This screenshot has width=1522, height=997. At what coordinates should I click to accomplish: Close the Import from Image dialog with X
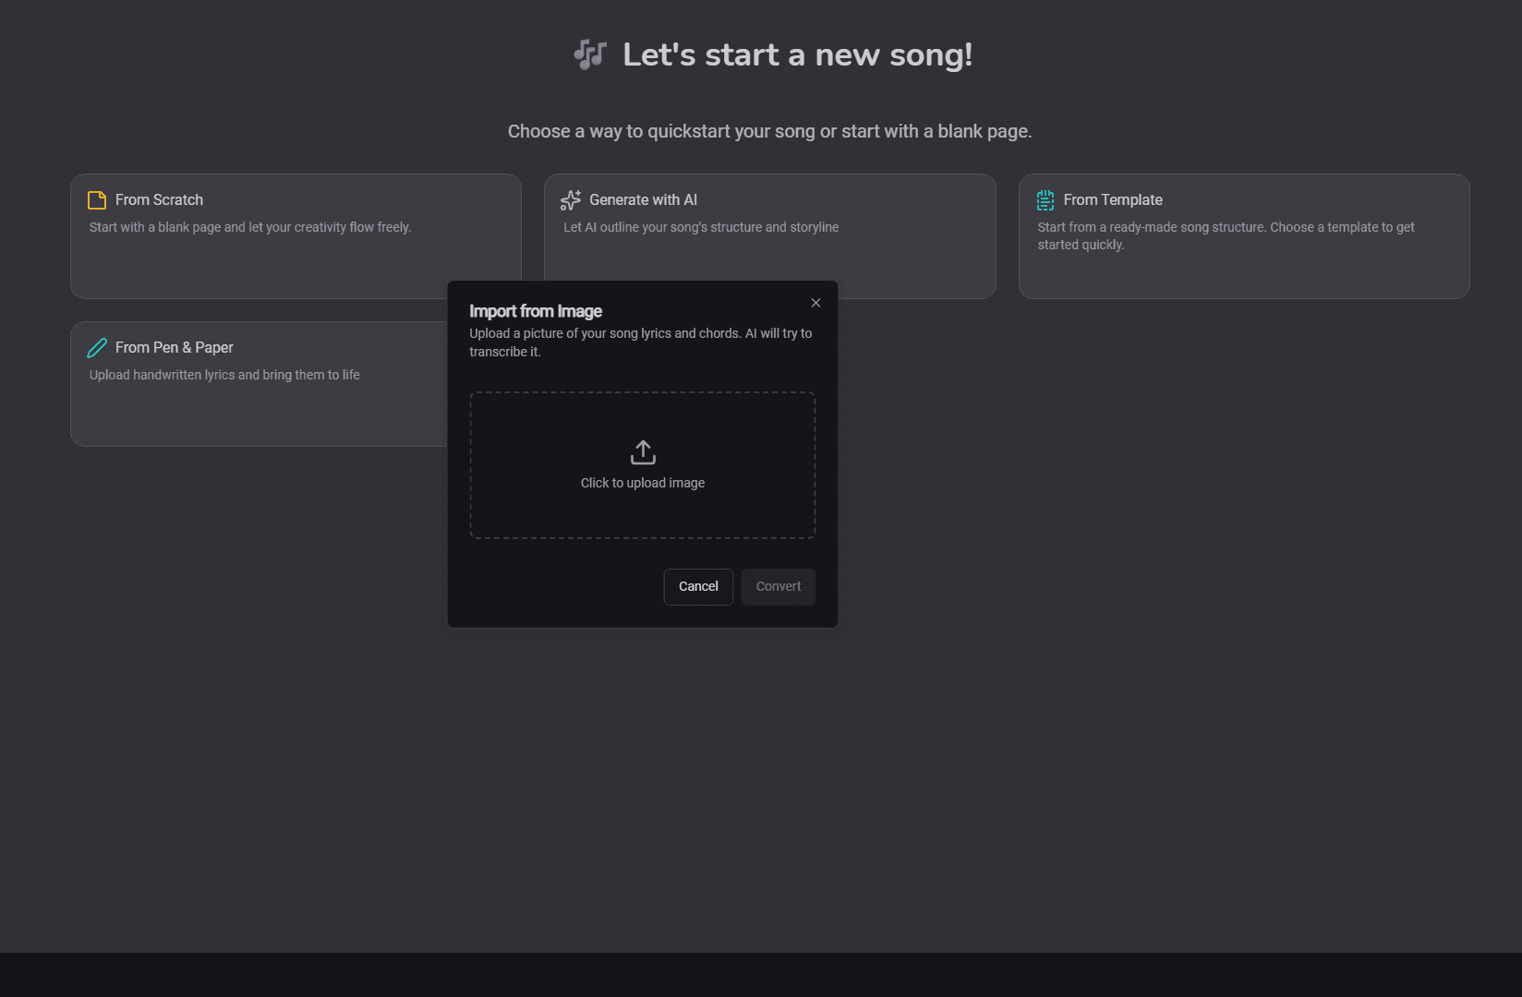815,302
